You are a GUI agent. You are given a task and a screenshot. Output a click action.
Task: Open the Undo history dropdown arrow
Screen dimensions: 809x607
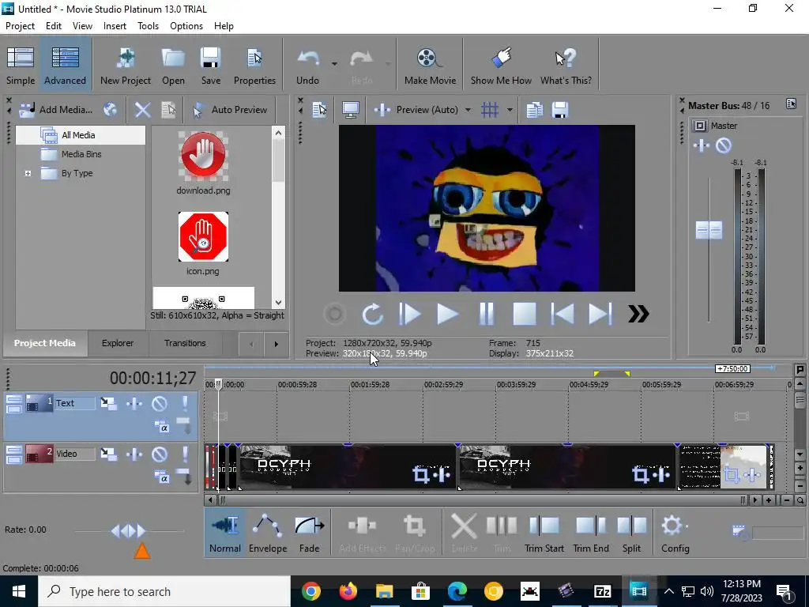coord(334,64)
